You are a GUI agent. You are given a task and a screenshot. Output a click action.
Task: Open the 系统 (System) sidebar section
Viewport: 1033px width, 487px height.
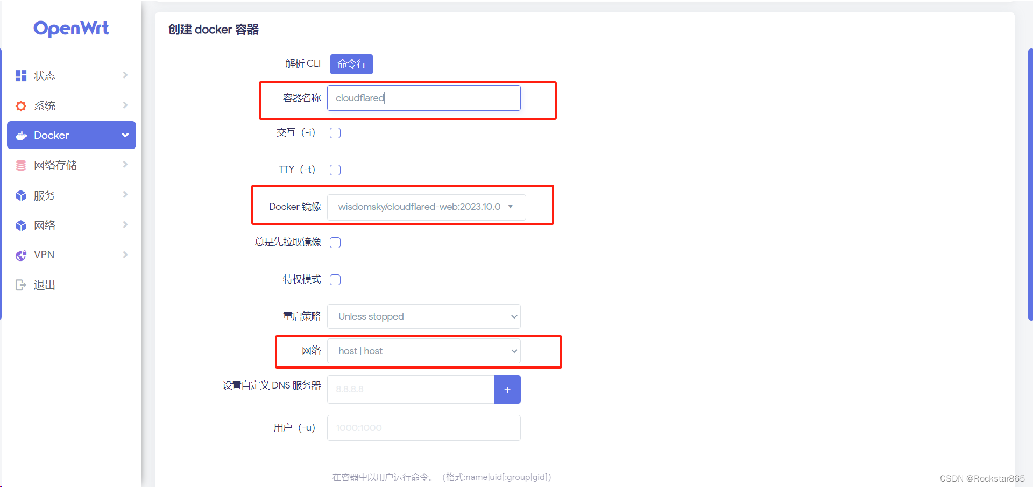[x=45, y=105]
